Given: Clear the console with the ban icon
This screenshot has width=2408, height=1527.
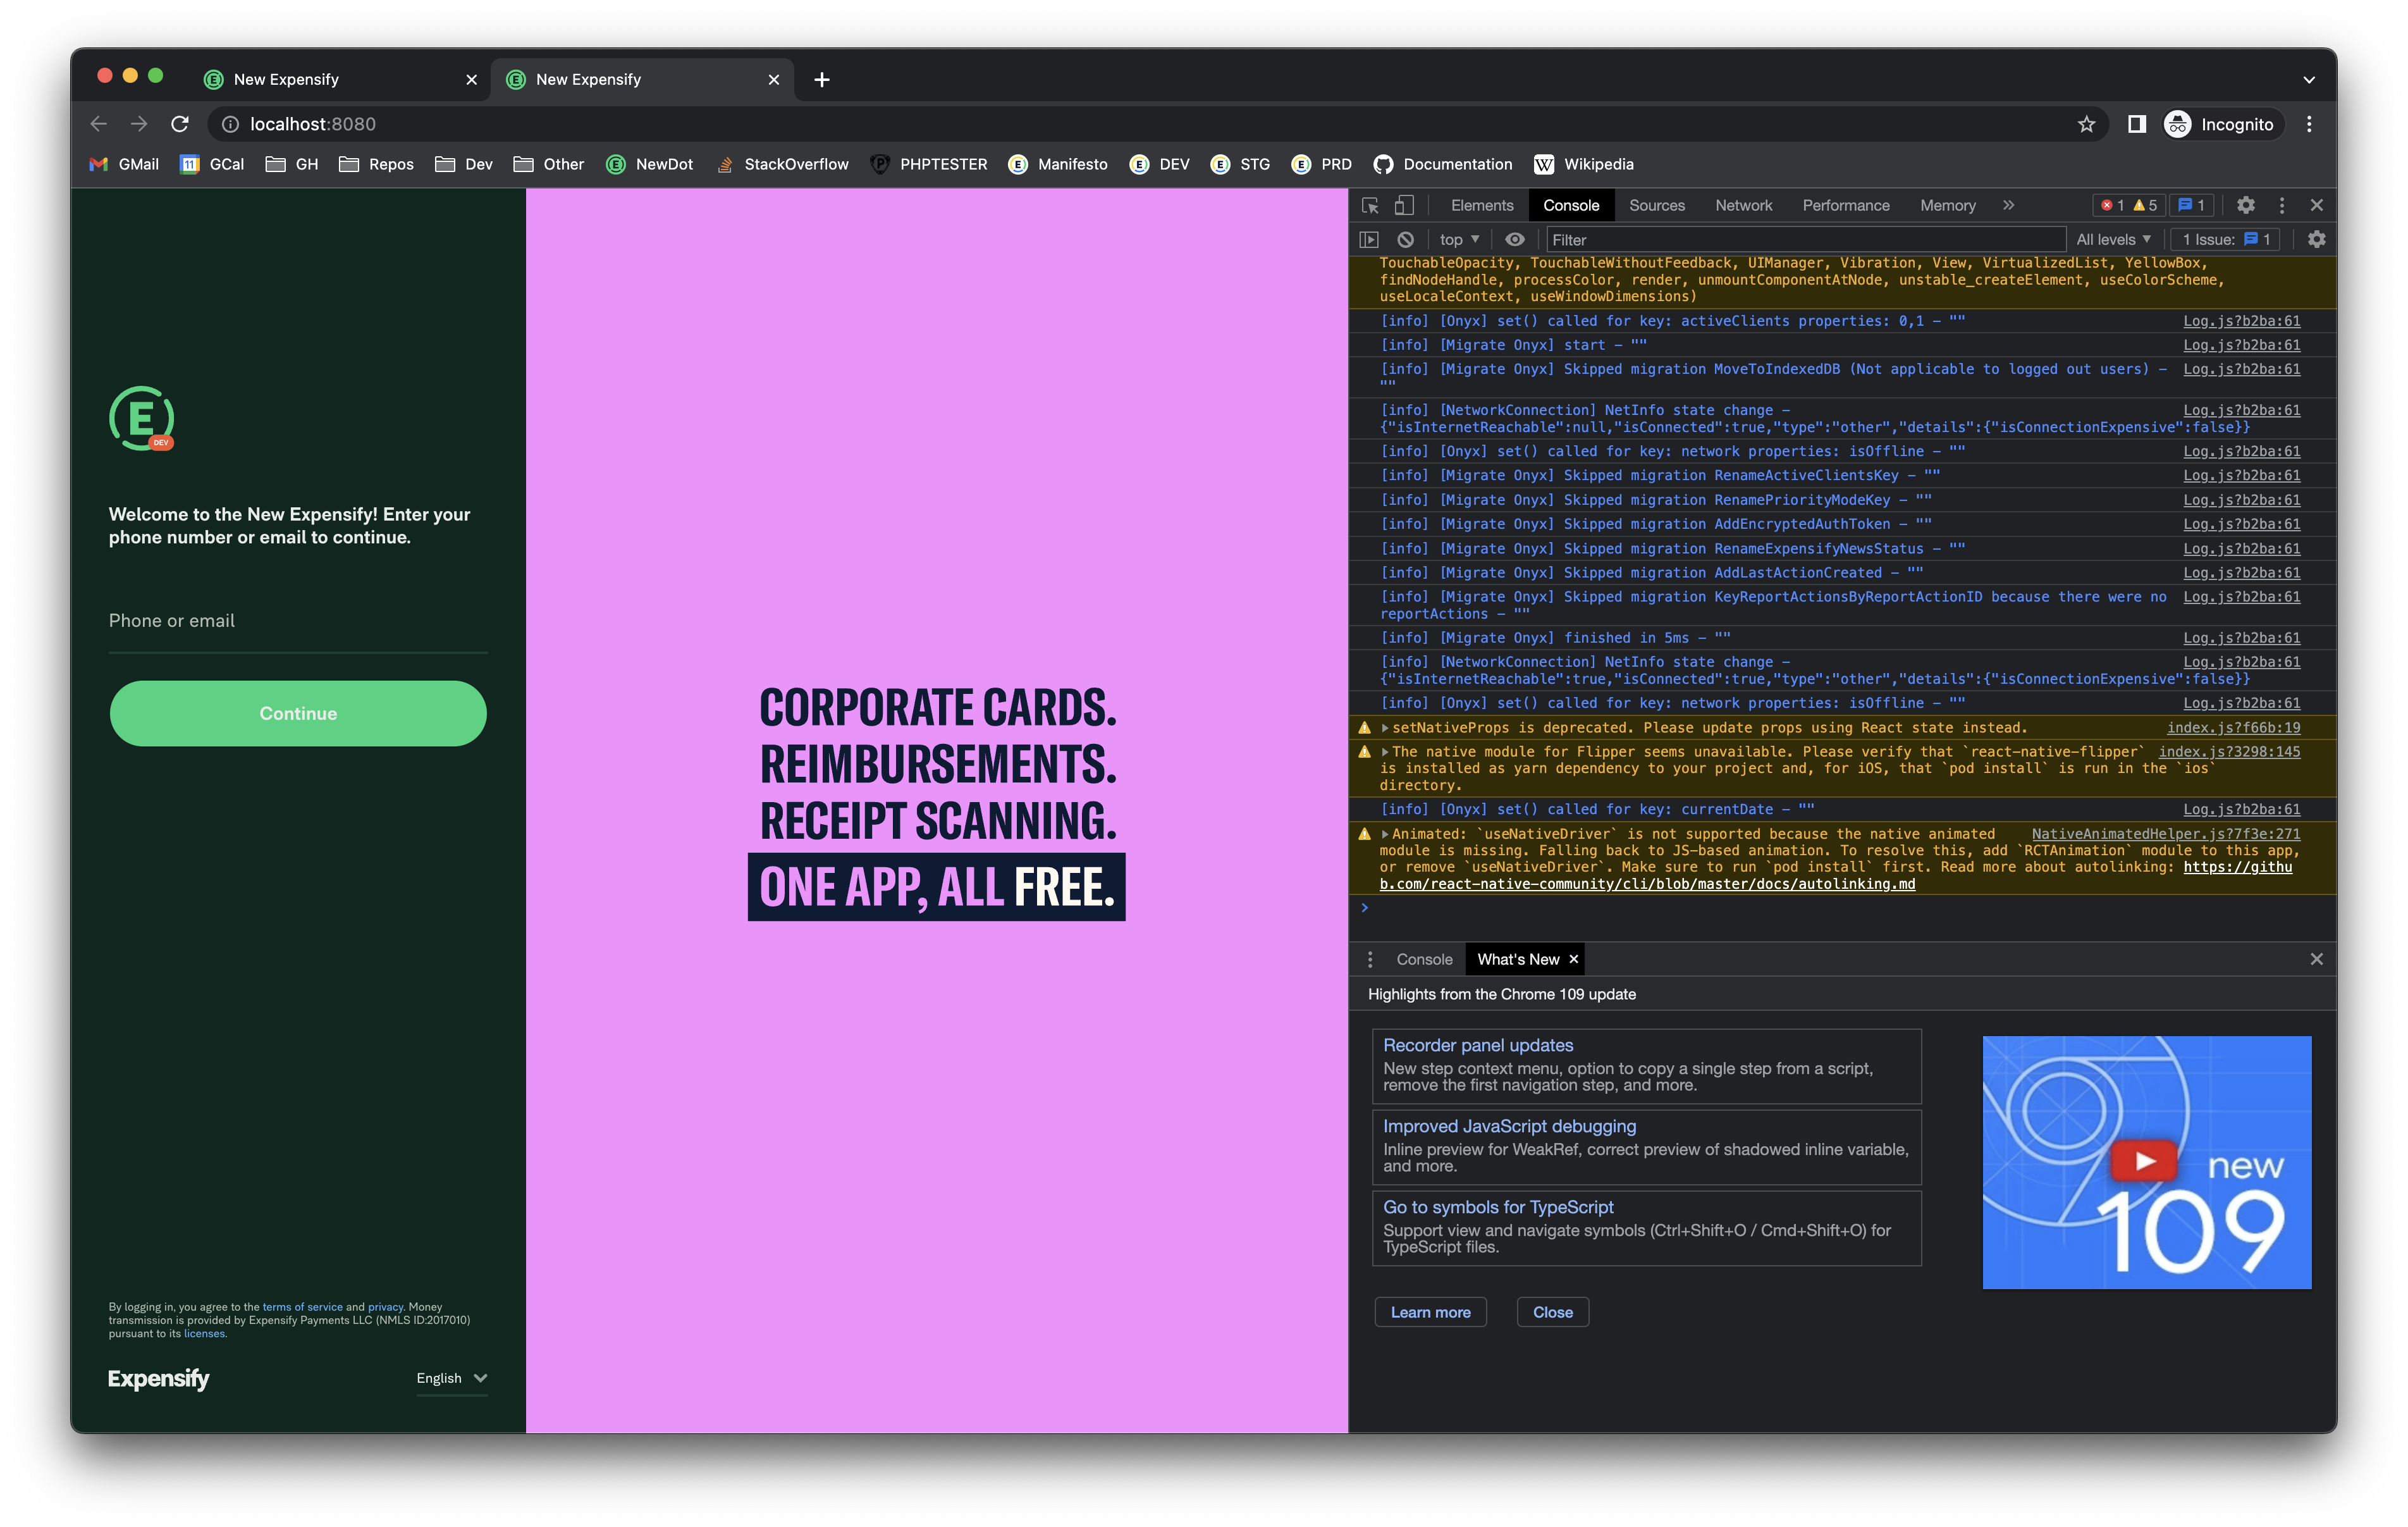Looking at the screenshot, I should 1405,240.
